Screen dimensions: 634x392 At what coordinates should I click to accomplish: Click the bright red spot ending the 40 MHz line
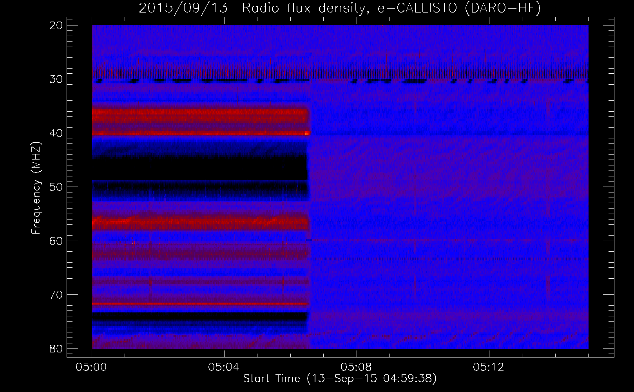point(307,133)
